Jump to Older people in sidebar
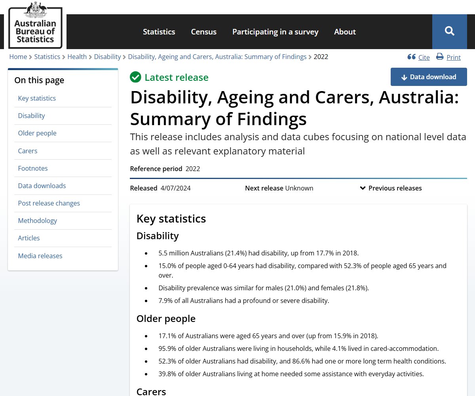This screenshot has width=475, height=396. point(37,133)
